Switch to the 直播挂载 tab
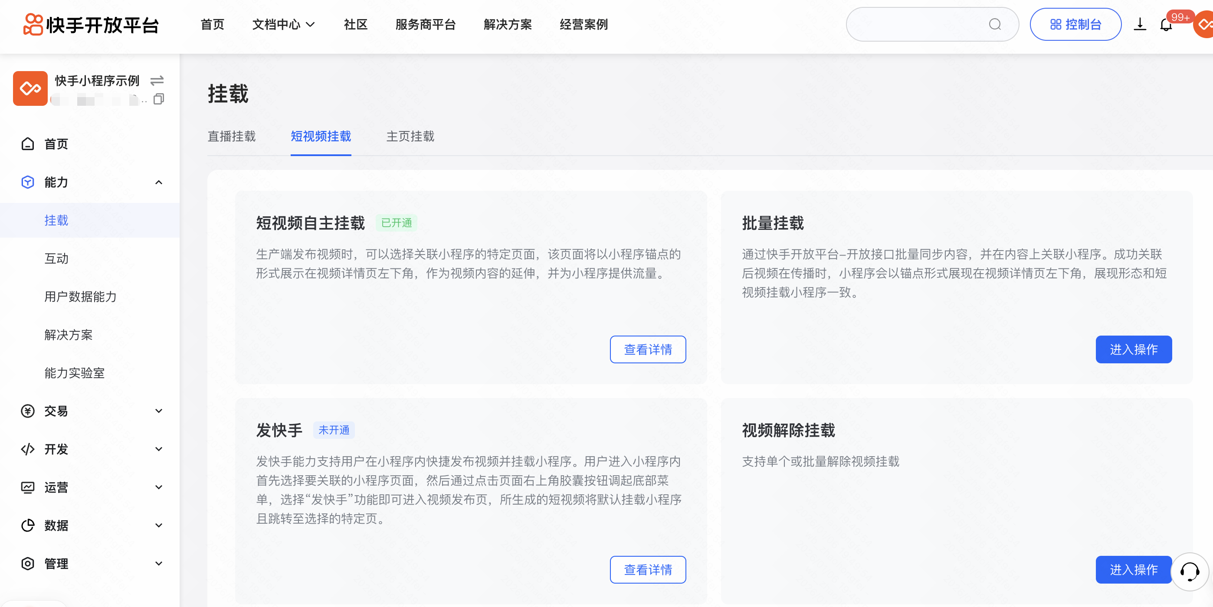1213x607 pixels. (231, 137)
